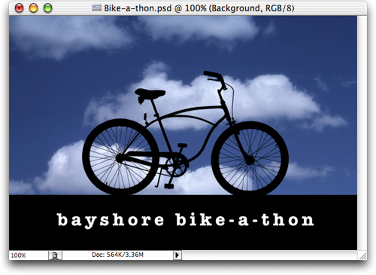Screen dimensions: 376x275
Task: Click the bicycle saddle on the canvas
Action: click(150, 93)
